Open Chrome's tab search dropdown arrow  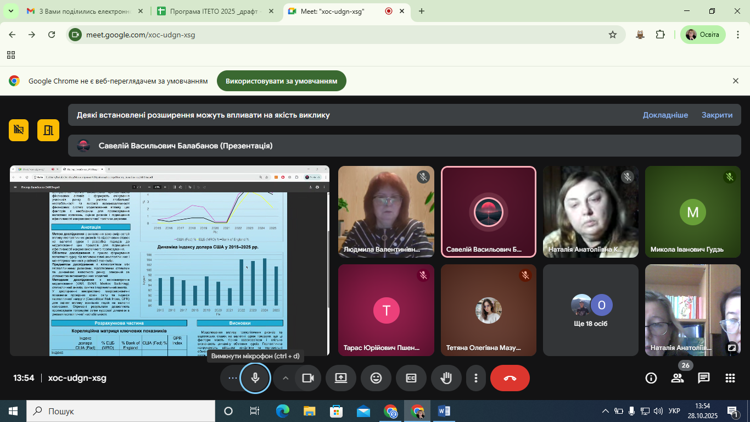coord(10,11)
